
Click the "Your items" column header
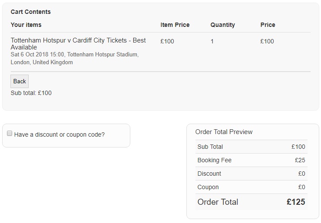(26, 25)
